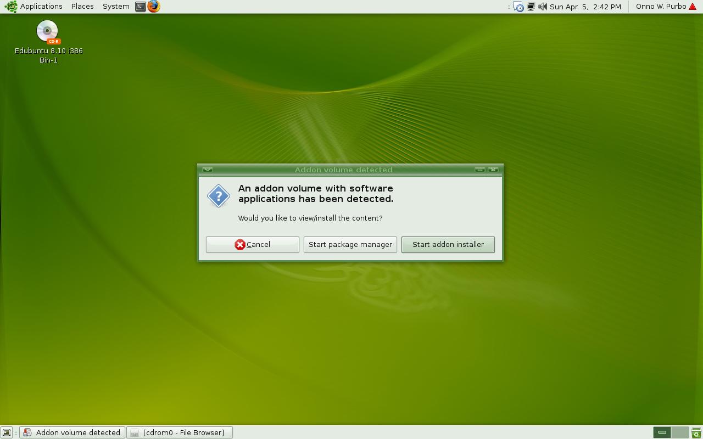Open the Onno W. Purbo user switcher
This screenshot has height=439, width=703.
661,7
